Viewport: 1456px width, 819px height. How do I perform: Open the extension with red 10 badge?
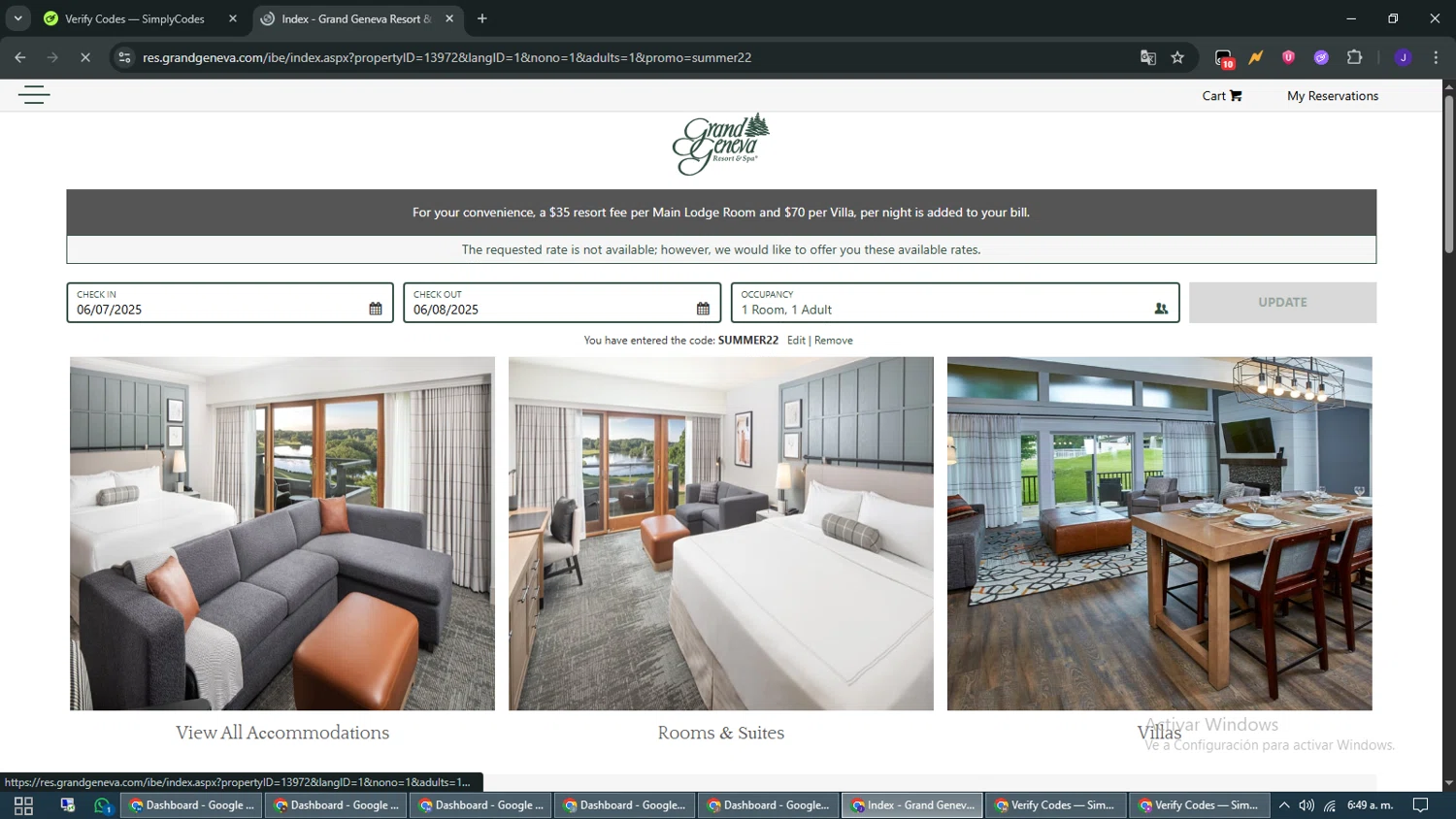(1224, 58)
